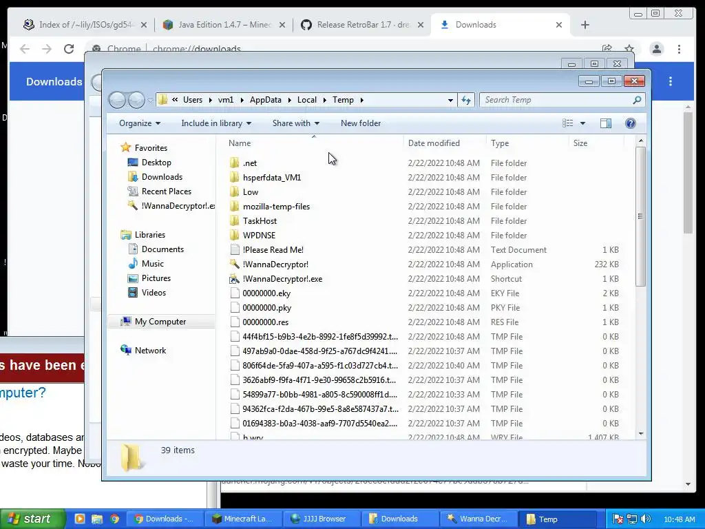705x529 pixels.
Task: Open the Chrome profile avatar icon
Action: [x=656, y=49]
